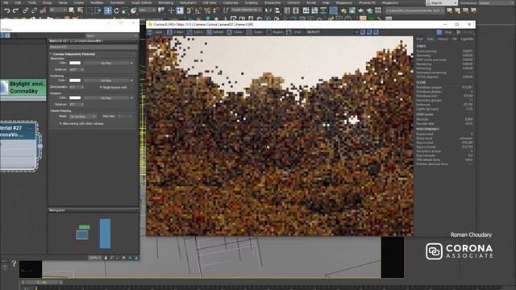Click last zoom icon beside BEAUTY dropdown

tap(376, 32)
